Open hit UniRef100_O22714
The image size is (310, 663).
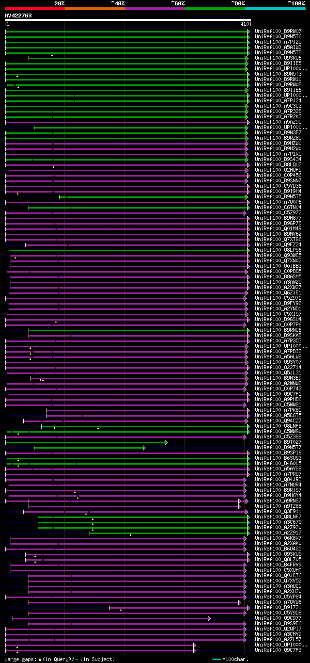pos(278,368)
